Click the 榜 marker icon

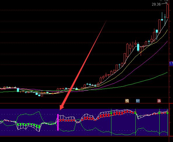pos(127,101)
